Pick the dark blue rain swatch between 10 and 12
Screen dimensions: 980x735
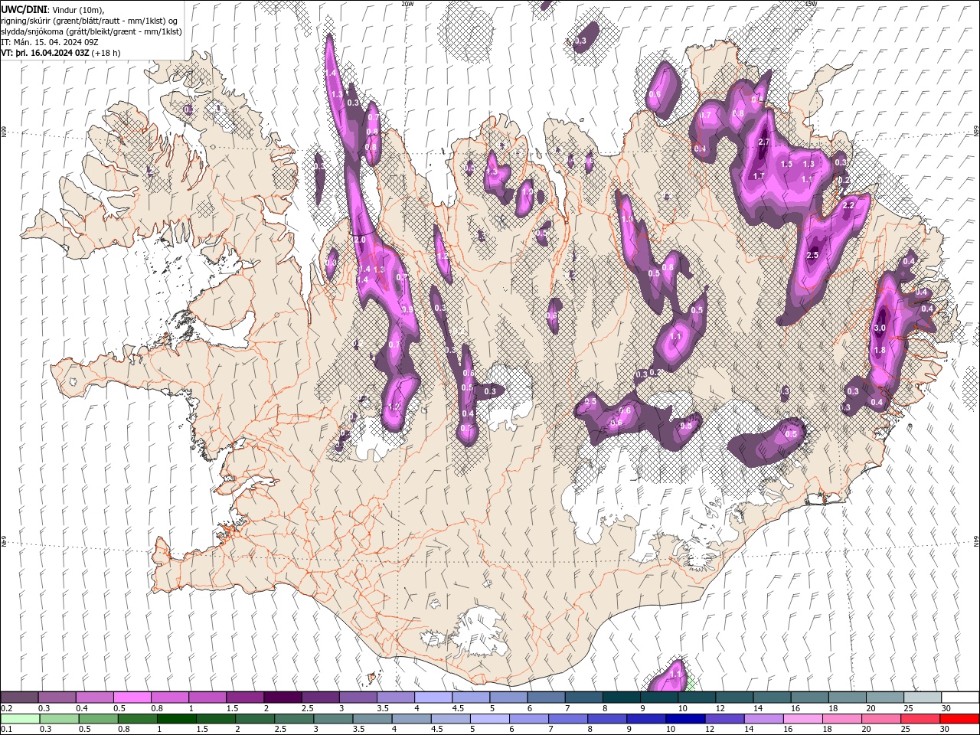pyautogui.click(x=684, y=719)
